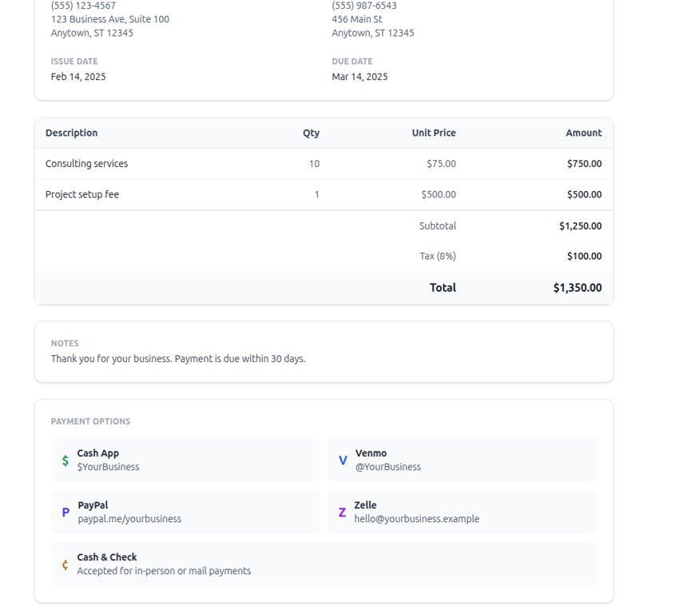Click the Unit Price column header
This screenshot has height=614, width=700.
(x=434, y=133)
